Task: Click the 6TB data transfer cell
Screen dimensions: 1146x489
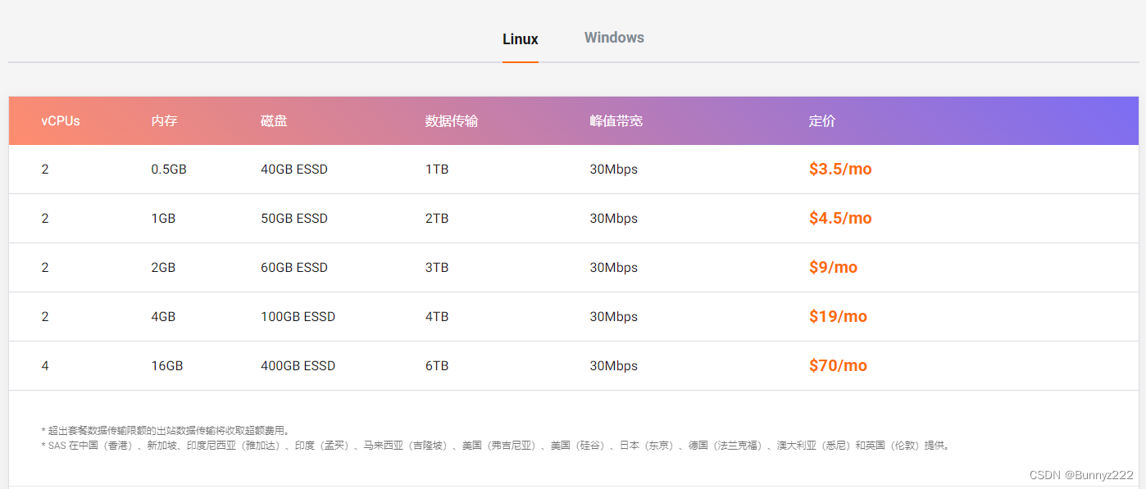Action: [x=437, y=365]
